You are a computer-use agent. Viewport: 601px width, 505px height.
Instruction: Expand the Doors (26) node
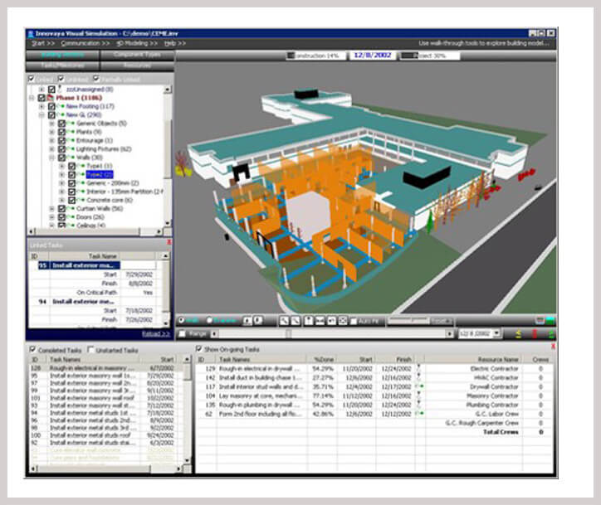point(51,217)
